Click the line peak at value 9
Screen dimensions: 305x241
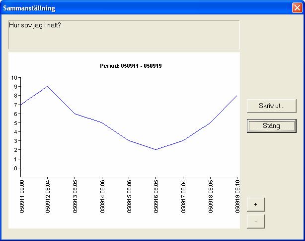(47, 86)
